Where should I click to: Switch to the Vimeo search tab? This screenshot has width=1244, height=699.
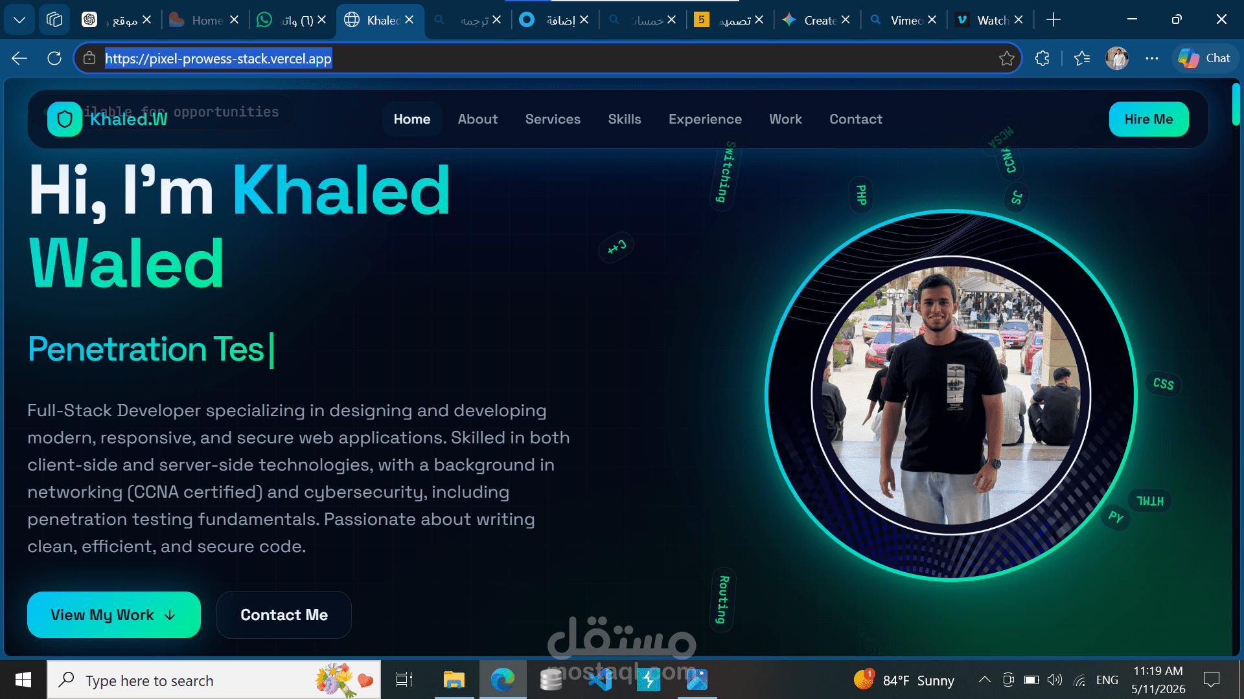(x=903, y=20)
